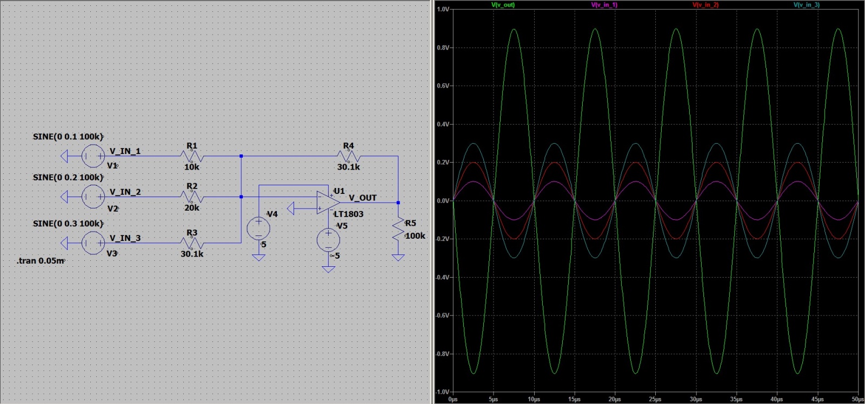Image resolution: width=865 pixels, height=404 pixels.
Task: Click the U1 reference label
Action: (339, 191)
